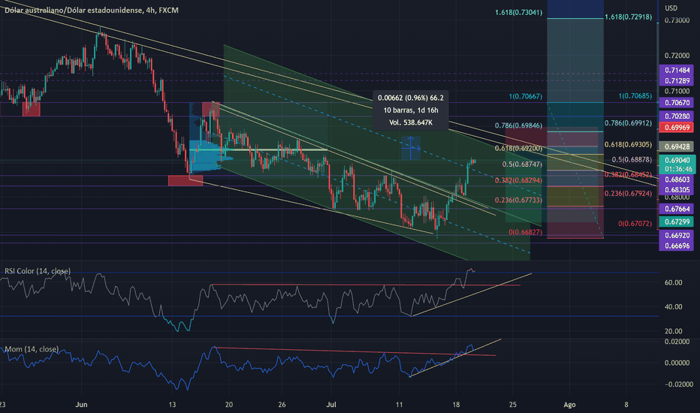Screen dimensions: 700x413
Task: Click the green current price 0.69040 tag
Action: [677, 160]
